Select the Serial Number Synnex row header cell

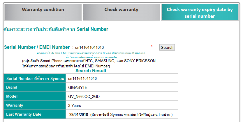(34, 78)
